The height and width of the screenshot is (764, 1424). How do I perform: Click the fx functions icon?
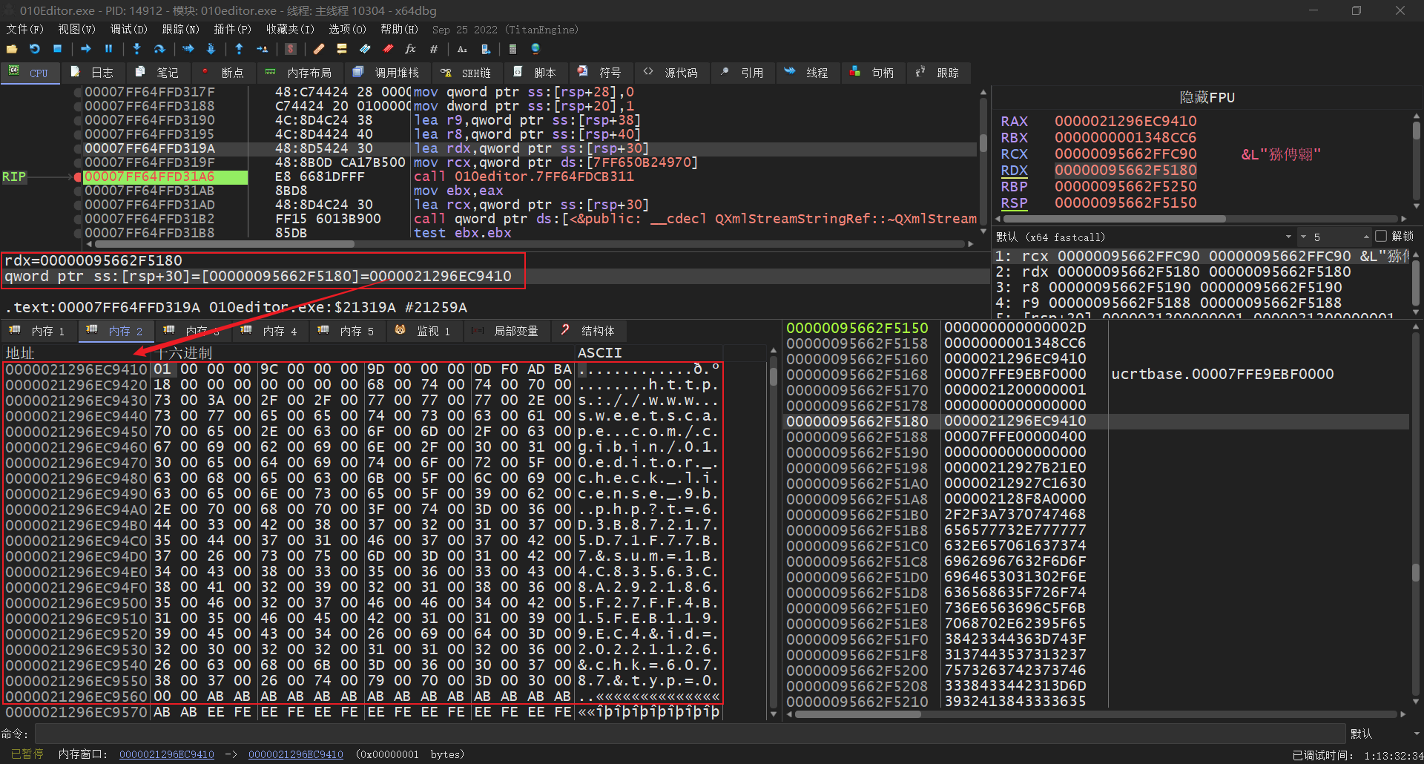point(410,49)
